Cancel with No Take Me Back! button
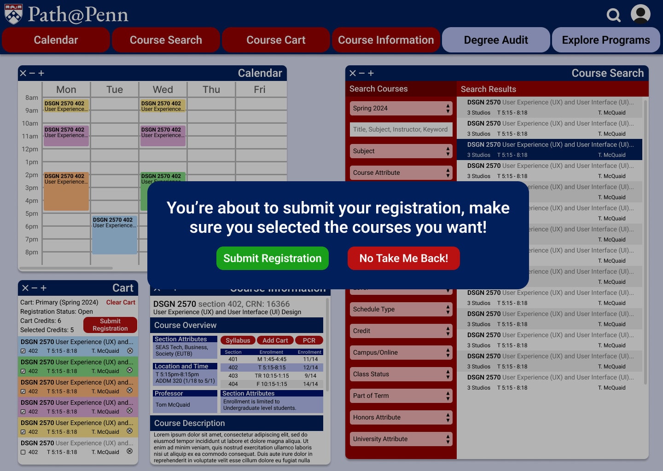The height and width of the screenshot is (471, 663). pos(404,258)
